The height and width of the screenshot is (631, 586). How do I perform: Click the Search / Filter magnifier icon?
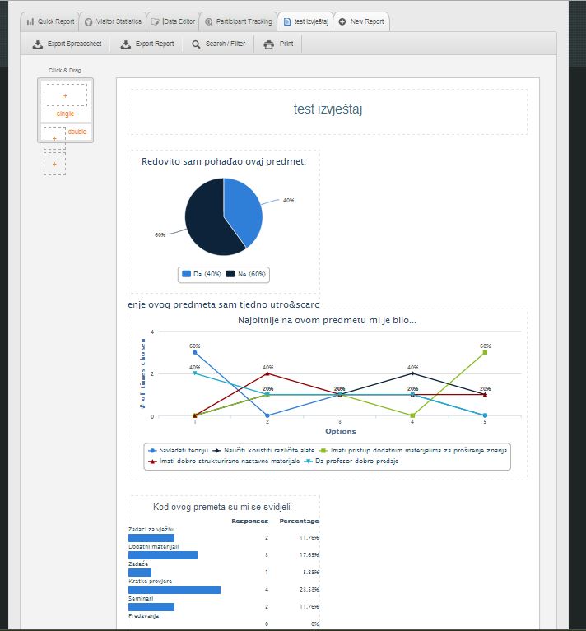click(196, 44)
